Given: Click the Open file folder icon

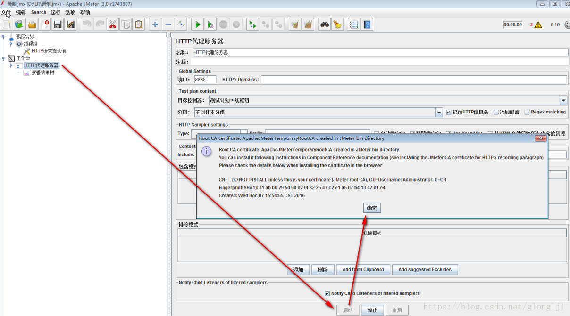Looking at the screenshot, I should pos(32,24).
